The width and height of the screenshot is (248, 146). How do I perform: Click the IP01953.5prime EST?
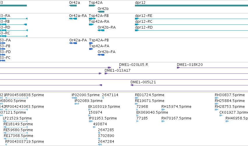[x=91, y=121]
